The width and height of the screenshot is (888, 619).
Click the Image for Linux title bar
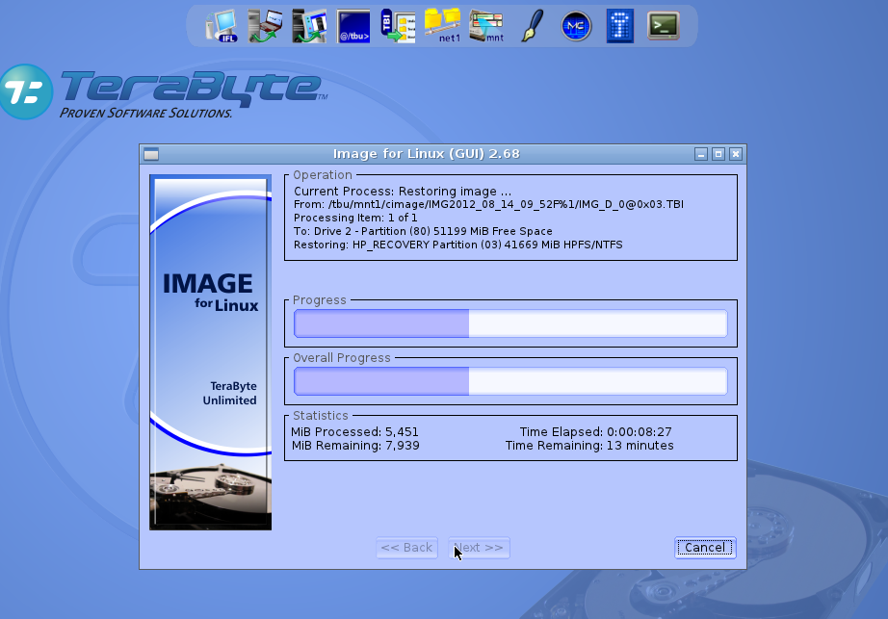426,154
